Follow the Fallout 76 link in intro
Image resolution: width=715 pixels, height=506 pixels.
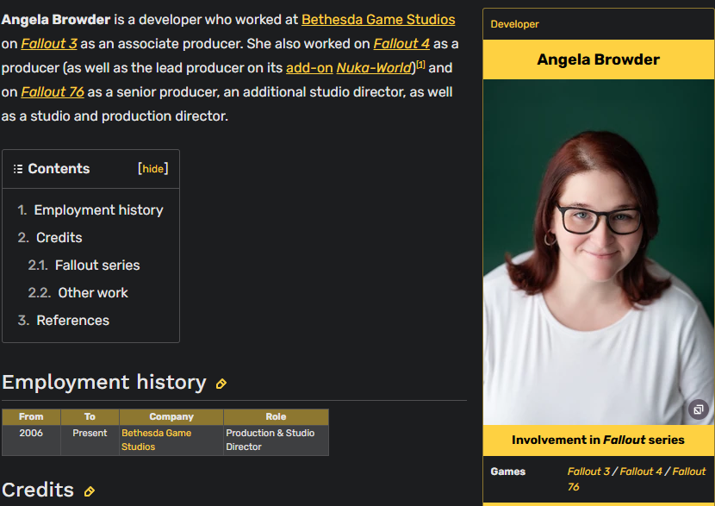[53, 92]
